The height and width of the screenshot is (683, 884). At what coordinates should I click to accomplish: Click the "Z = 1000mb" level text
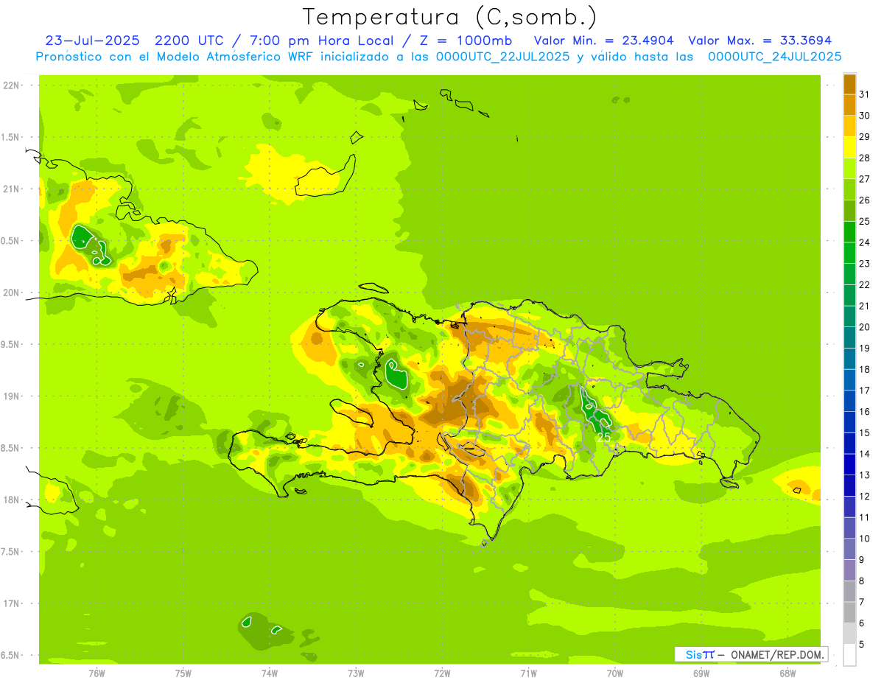click(x=467, y=41)
